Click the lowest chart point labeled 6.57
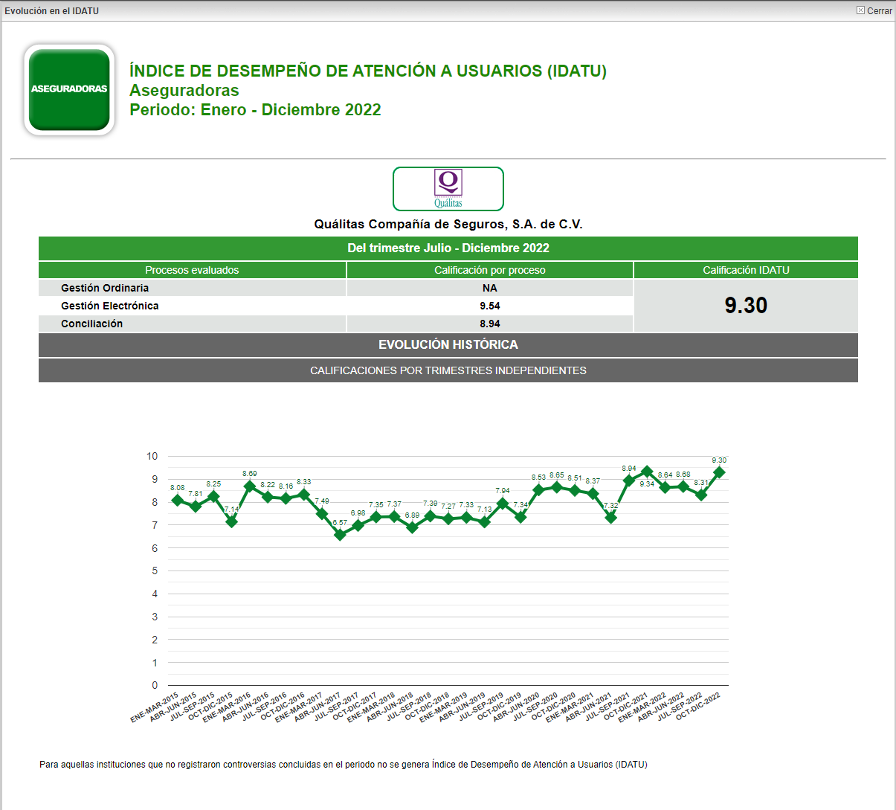 [340, 535]
